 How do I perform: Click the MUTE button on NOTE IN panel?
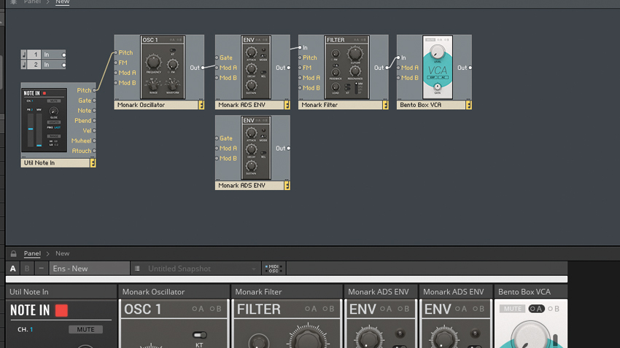[85, 330]
